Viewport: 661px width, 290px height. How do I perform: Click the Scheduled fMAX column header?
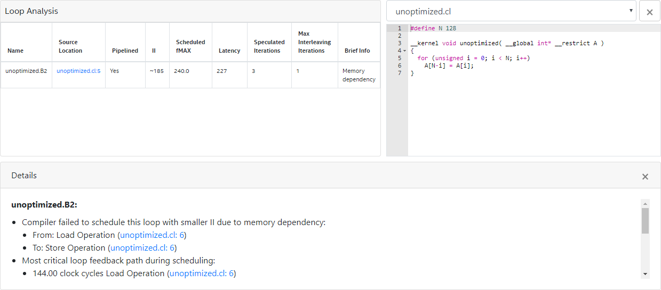coord(190,46)
